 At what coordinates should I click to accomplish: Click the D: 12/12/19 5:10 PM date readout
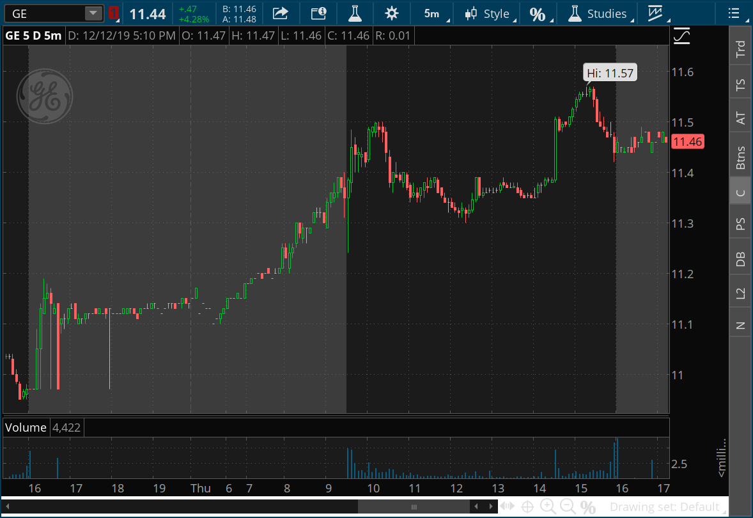pyautogui.click(x=121, y=36)
